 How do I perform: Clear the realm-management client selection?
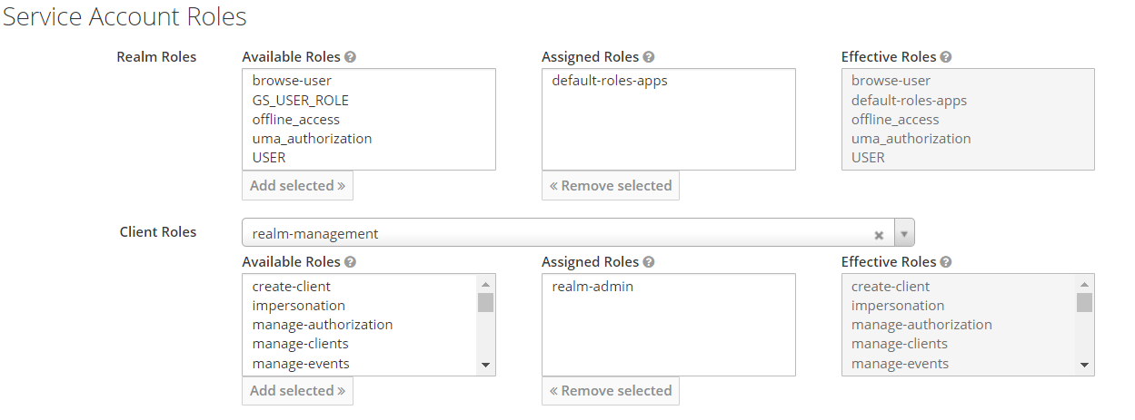click(x=879, y=234)
